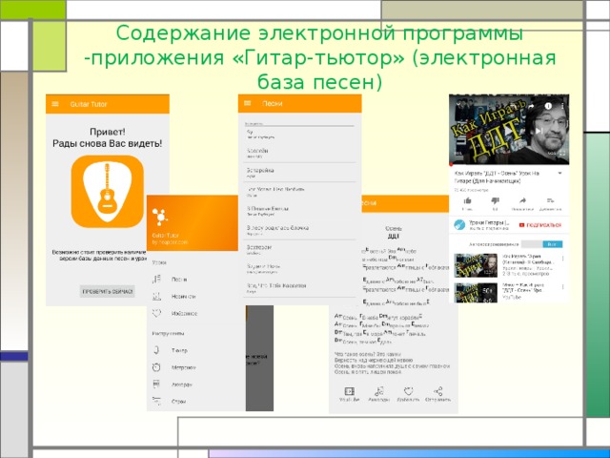This screenshot has width=610, height=458.
Task: Select the song row 'Батарейка'
Action: click(x=299, y=173)
